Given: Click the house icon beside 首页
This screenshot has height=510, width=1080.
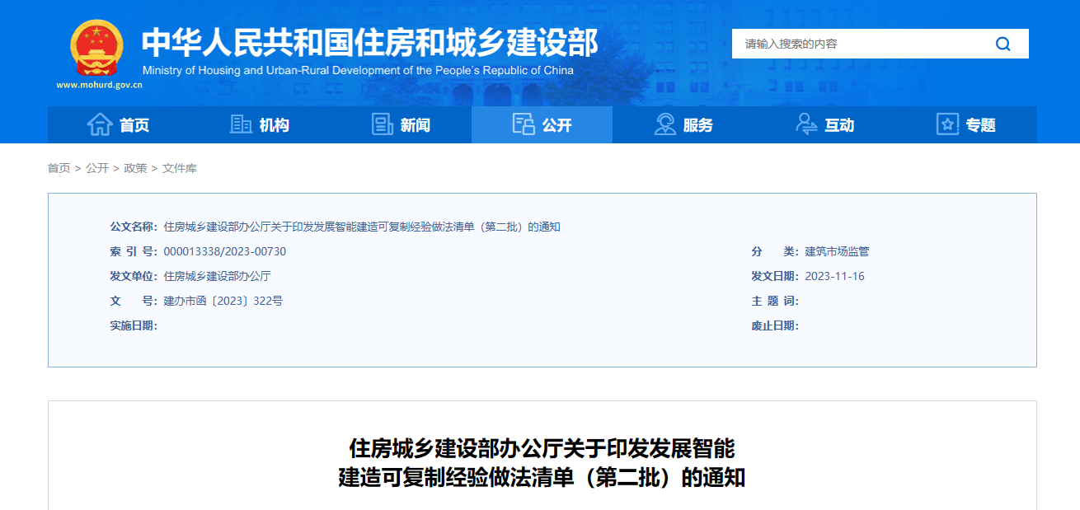Looking at the screenshot, I should tap(100, 124).
